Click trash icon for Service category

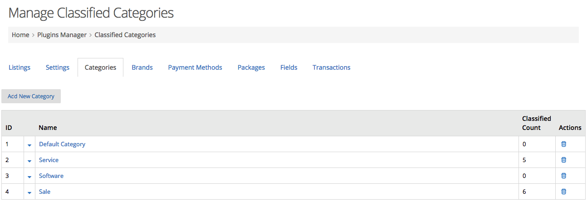[564, 160]
